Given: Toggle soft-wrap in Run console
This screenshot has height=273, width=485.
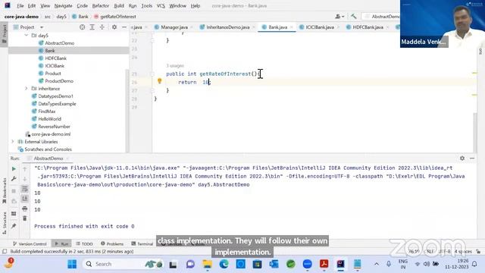Looking at the screenshot, I should tap(25, 189).
